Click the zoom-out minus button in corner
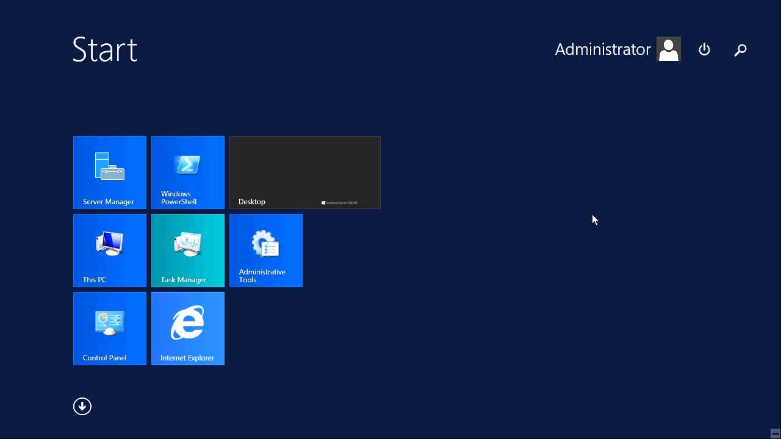The image size is (781, 439). pyautogui.click(x=775, y=433)
